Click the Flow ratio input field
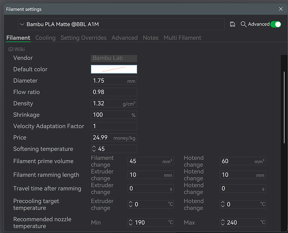Viewport: 288px width, 233px height. click(x=114, y=92)
